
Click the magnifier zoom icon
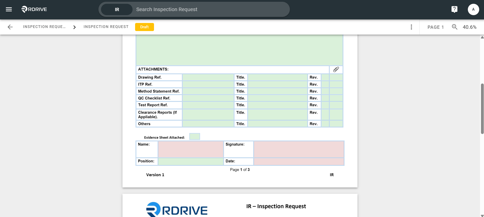[454, 27]
